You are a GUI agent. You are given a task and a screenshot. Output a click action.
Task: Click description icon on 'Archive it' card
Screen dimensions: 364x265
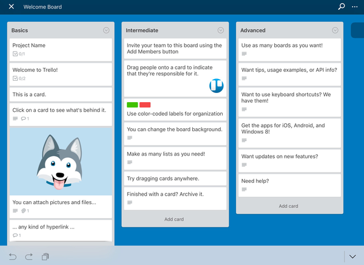(130, 202)
